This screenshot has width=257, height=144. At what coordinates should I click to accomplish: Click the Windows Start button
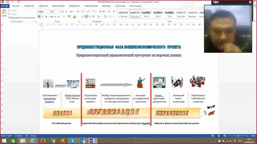click(4, 141)
